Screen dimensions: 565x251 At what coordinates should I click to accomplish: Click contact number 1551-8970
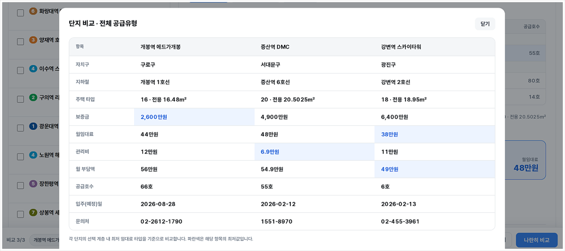pyautogui.click(x=276, y=221)
